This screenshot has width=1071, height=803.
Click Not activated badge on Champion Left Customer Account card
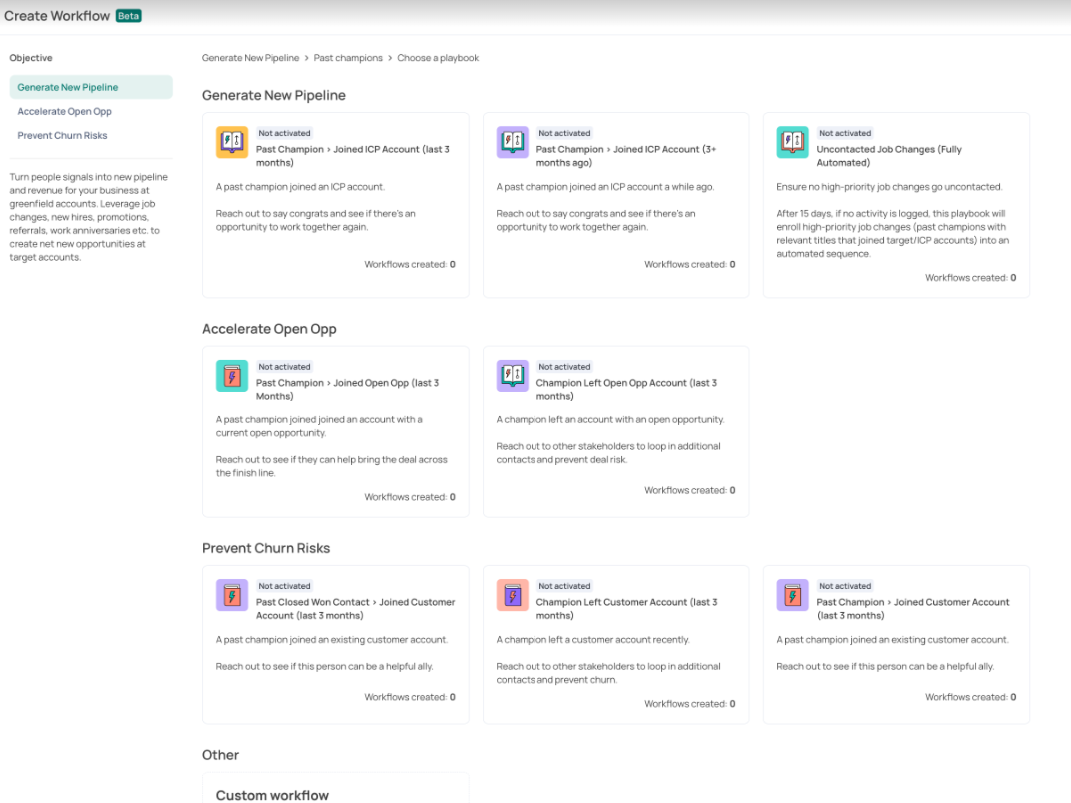(564, 586)
